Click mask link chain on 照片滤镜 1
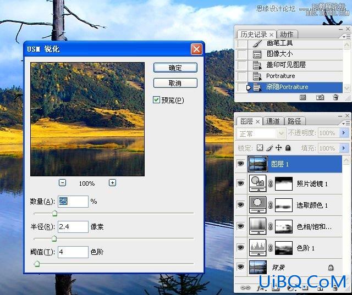The height and width of the screenshot is (295, 352). click(x=271, y=183)
